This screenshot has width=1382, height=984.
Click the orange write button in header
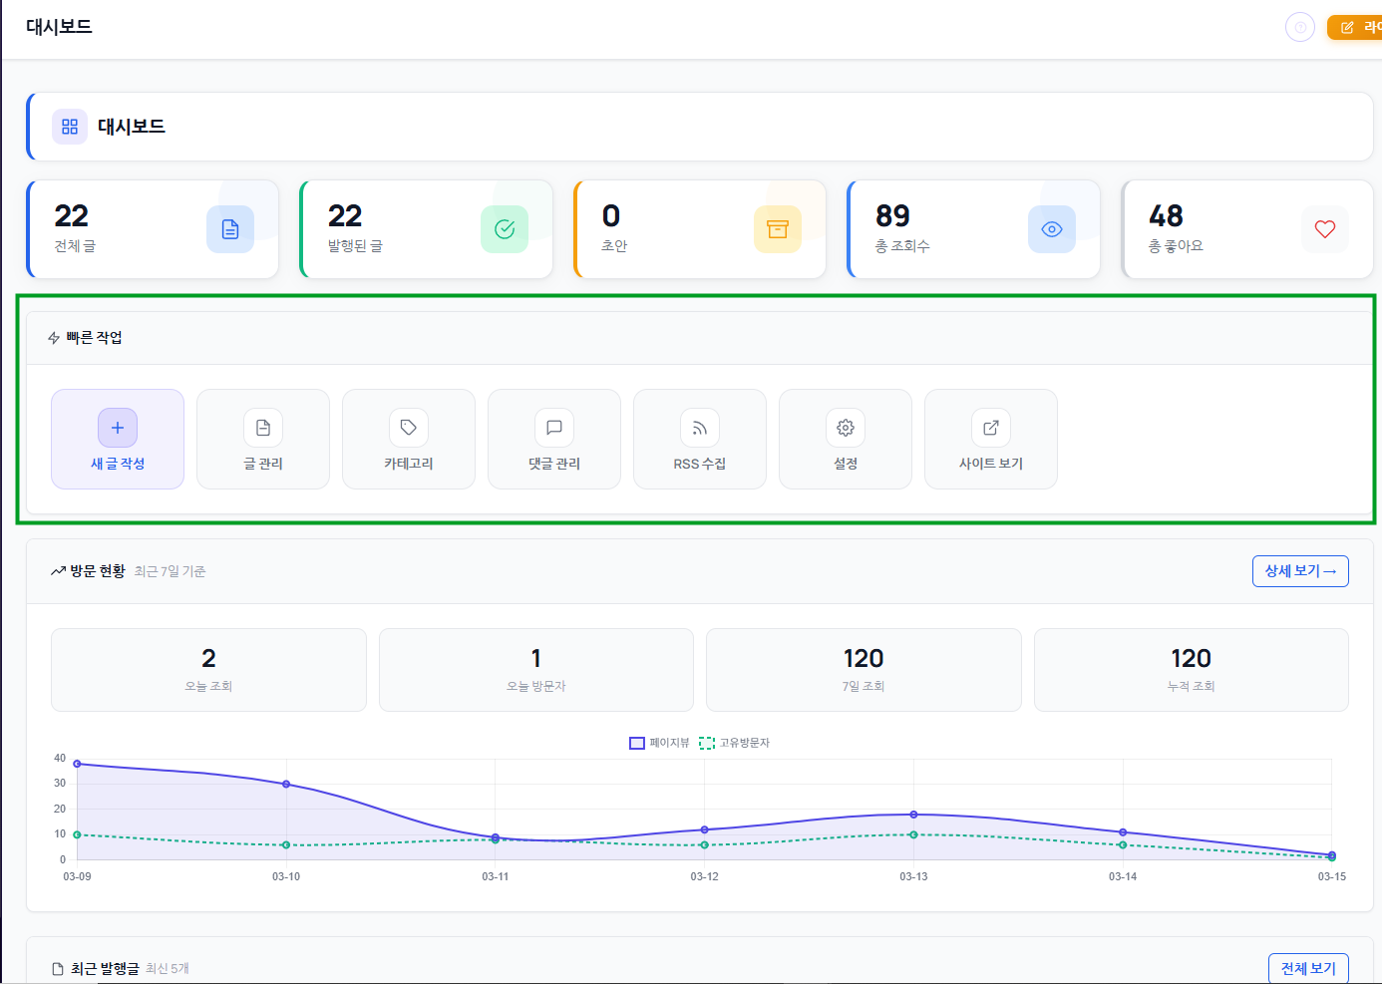click(x=1356, y=27)
